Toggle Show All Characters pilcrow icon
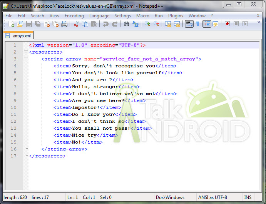The image size is (266, 204). coord(197,24)
